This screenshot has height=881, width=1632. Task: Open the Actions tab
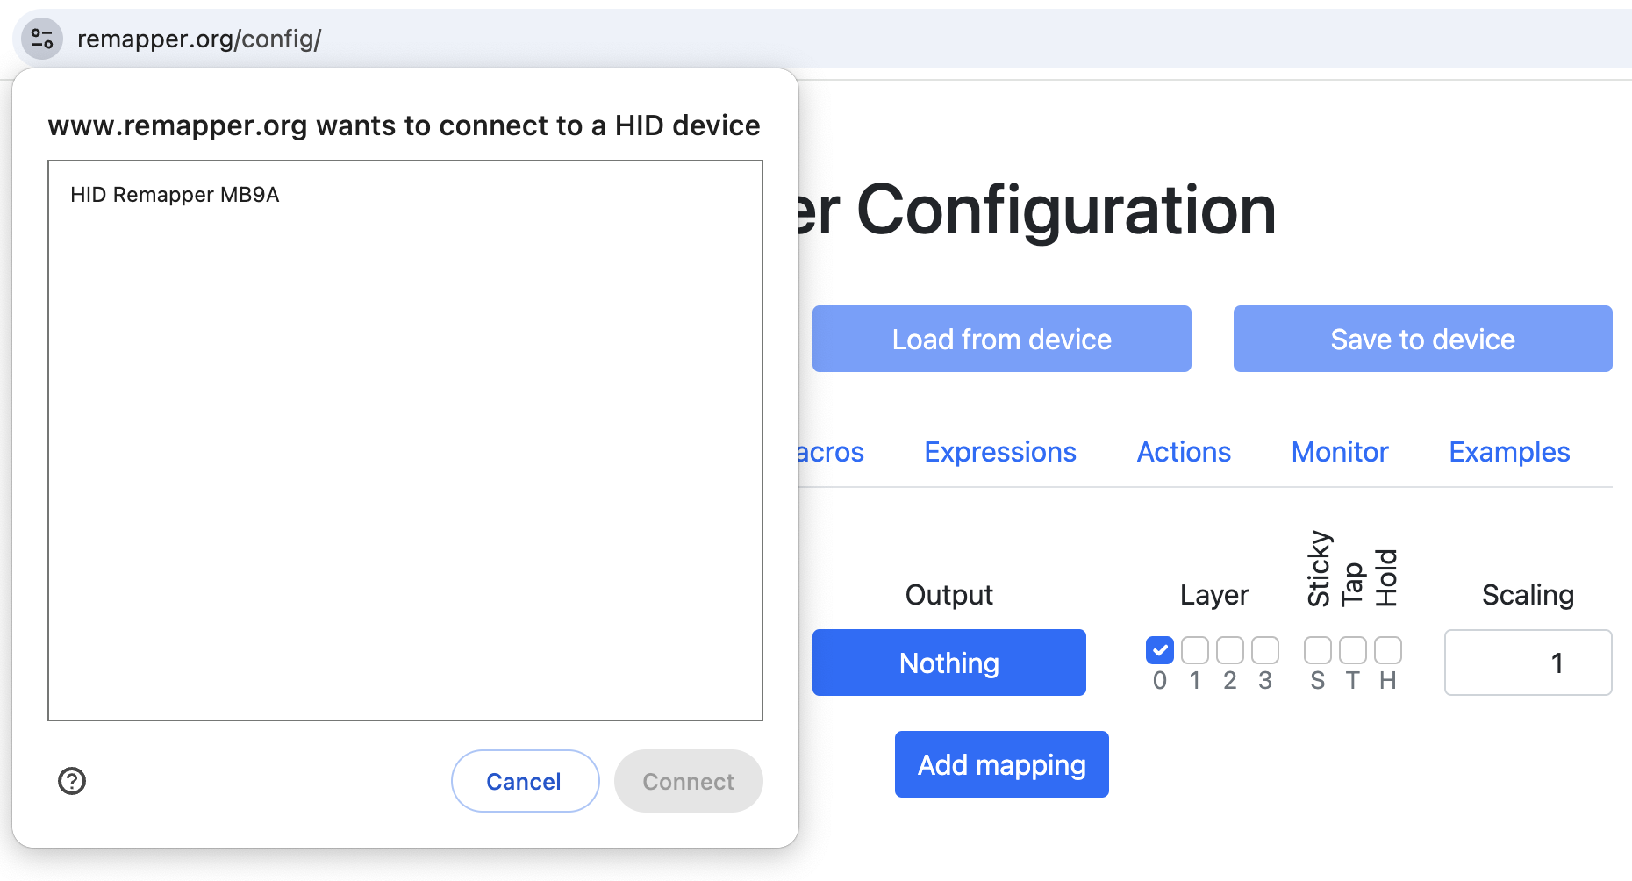pyautogui.click(x=1184, y=452)
